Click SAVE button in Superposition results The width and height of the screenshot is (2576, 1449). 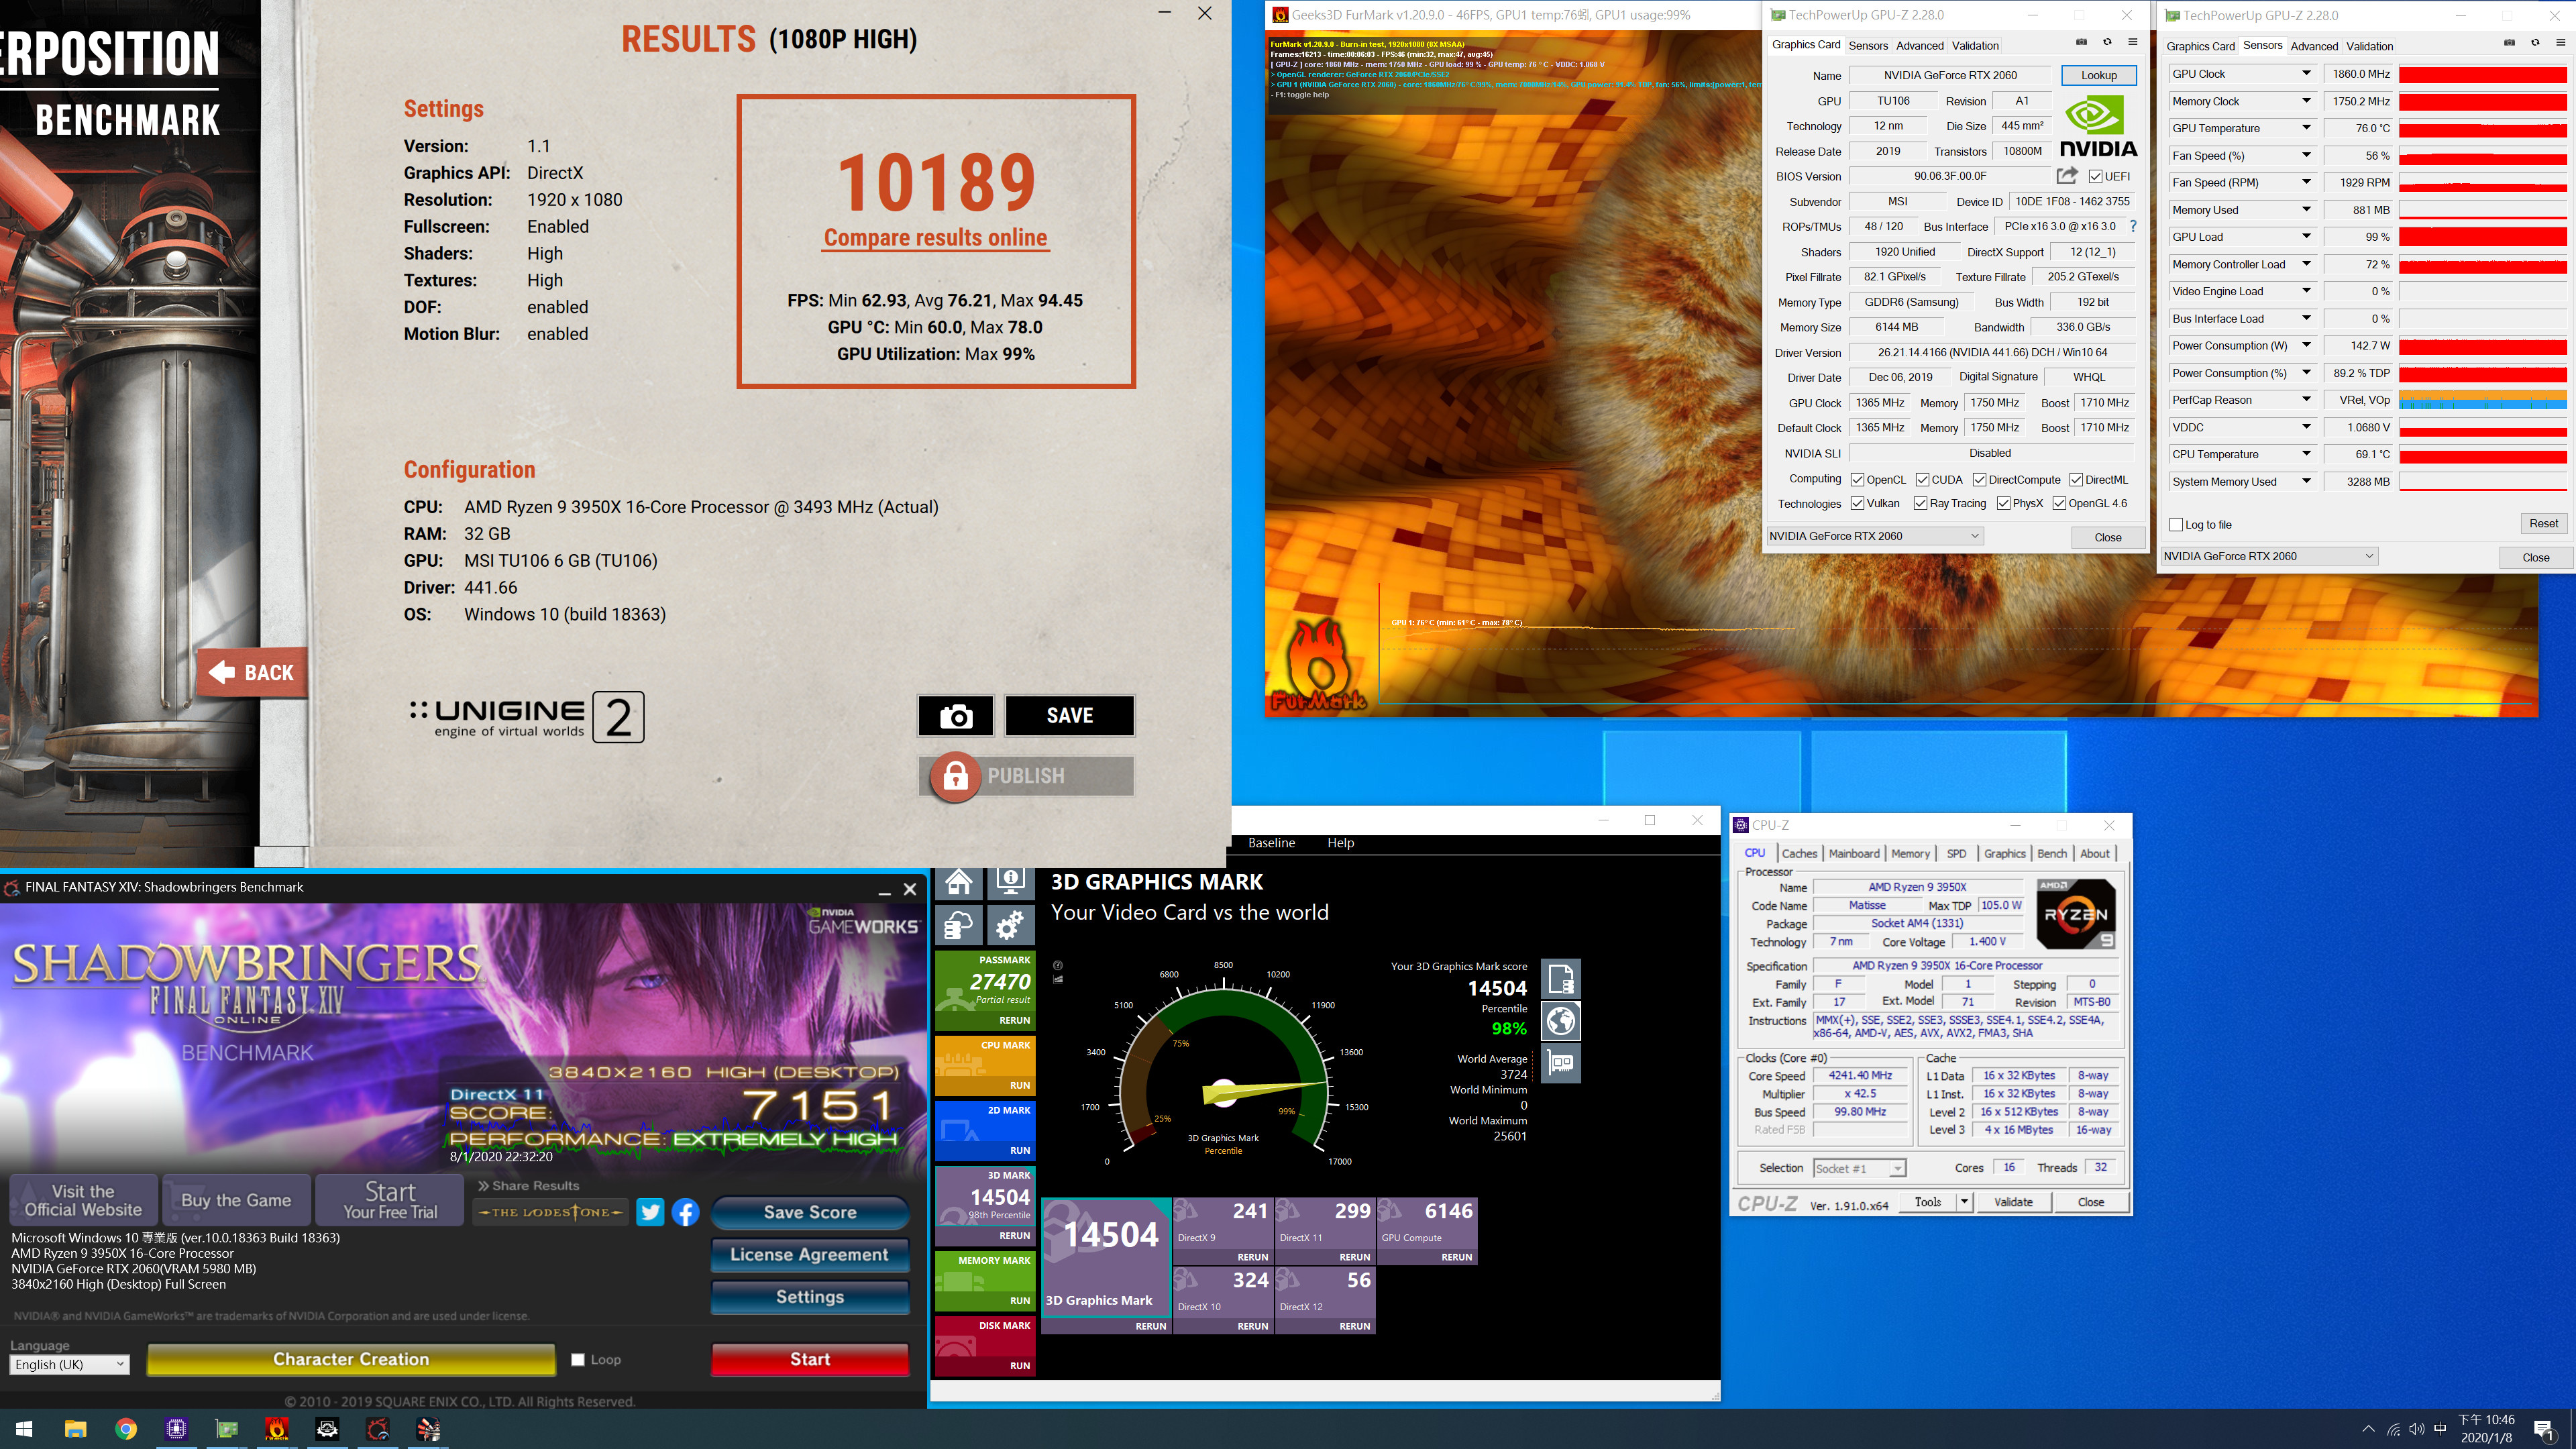[1069, 716]
